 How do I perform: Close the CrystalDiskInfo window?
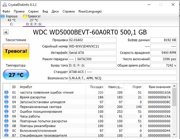coord(173,5)
